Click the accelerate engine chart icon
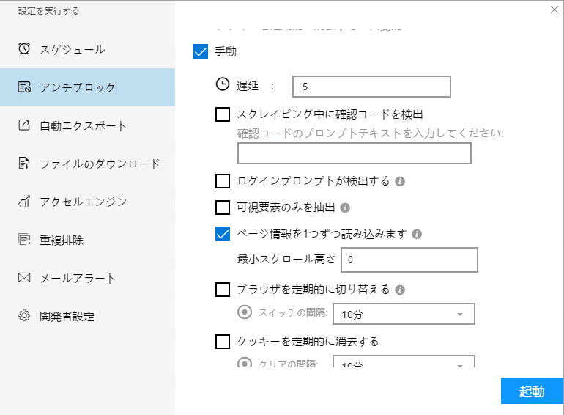 24,202
